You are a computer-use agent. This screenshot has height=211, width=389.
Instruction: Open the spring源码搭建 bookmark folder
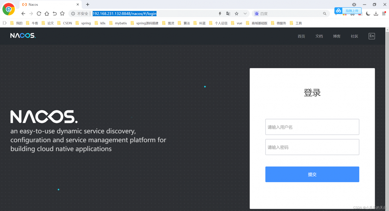(x=145, y=23)
